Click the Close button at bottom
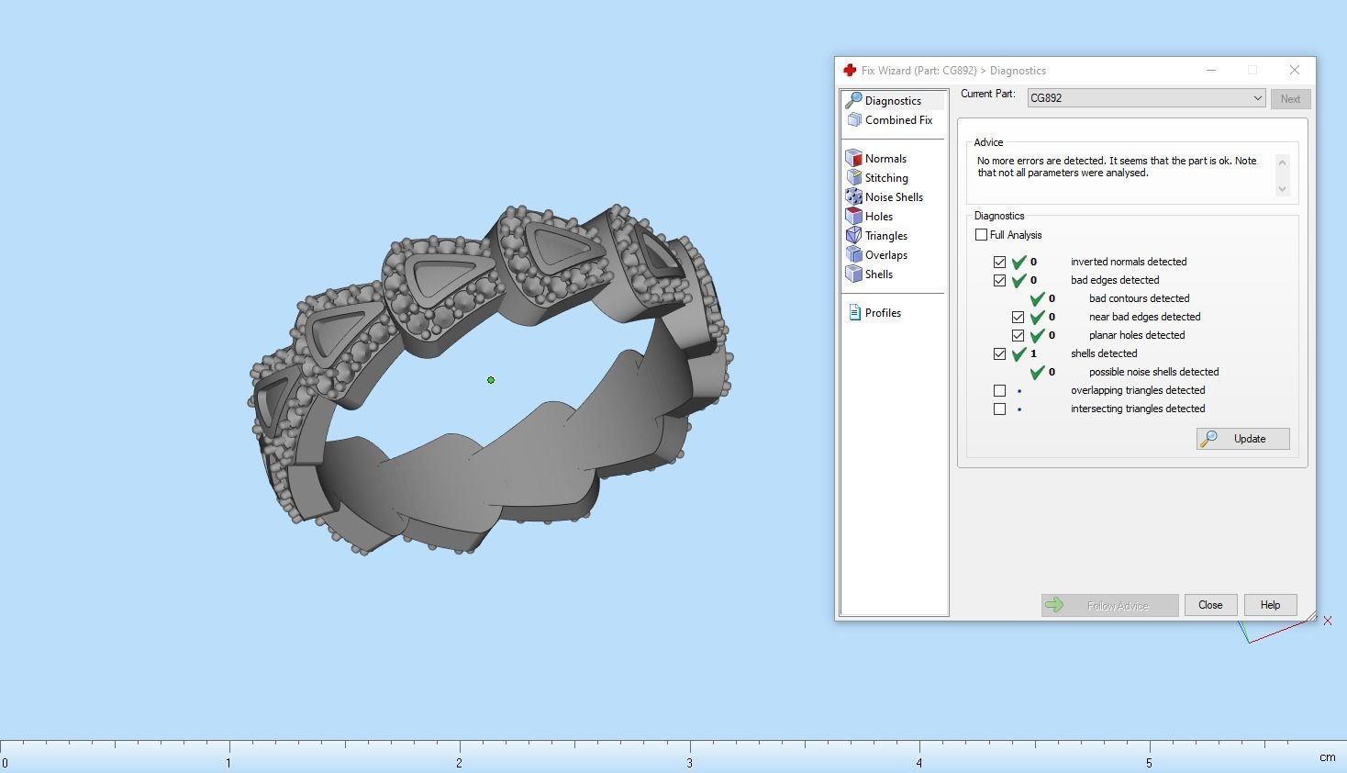The height and width of the screenshot is (773, 1347). pos(1209,605)
